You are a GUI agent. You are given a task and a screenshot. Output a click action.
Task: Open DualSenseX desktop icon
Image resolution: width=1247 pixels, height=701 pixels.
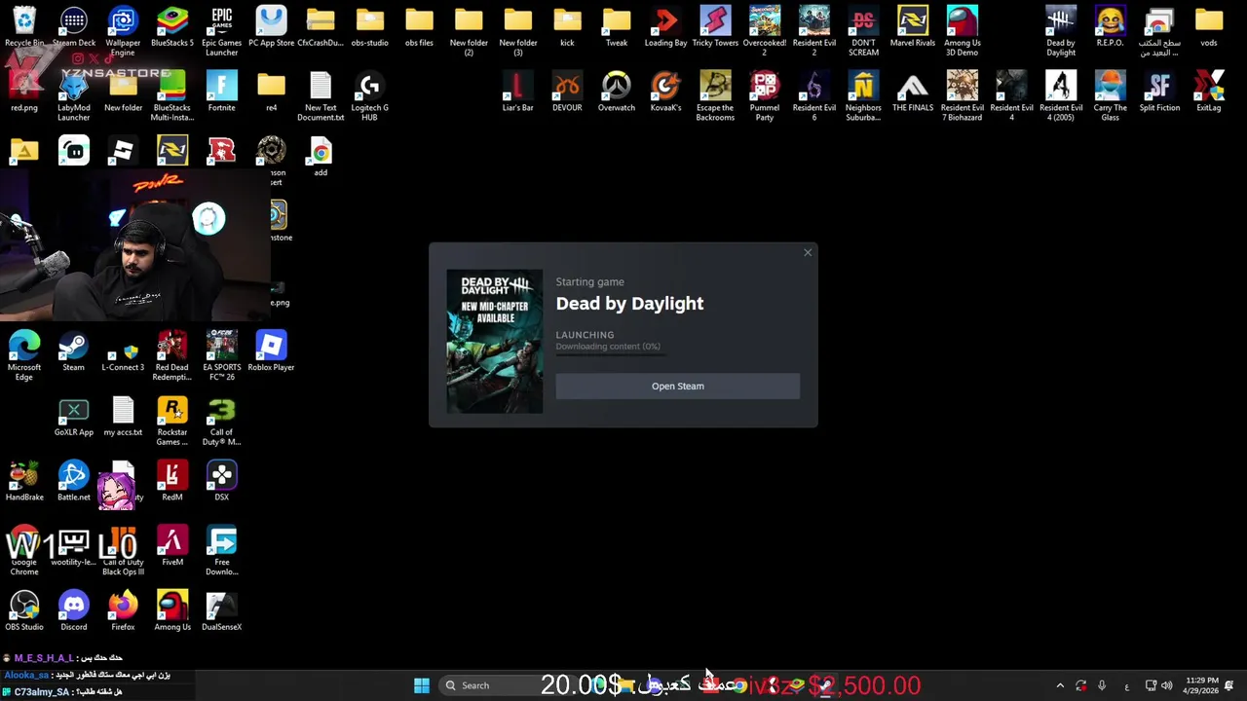221,611
